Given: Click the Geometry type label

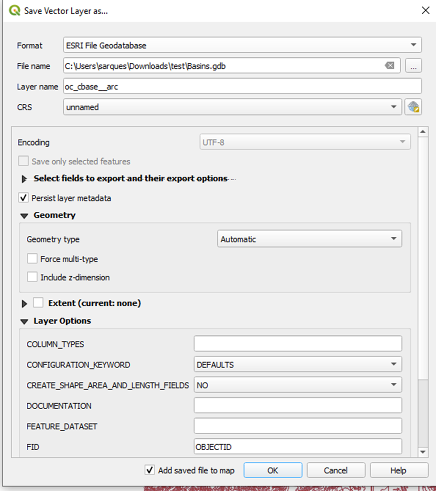Looking at the screenshot, I should coord(53,239).
